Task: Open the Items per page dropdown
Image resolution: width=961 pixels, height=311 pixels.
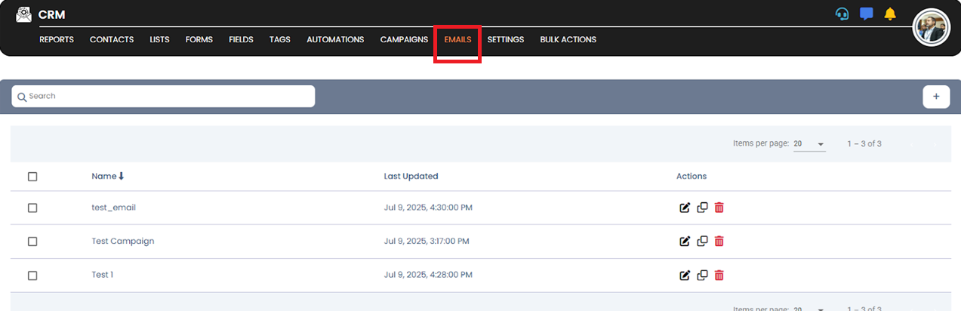Action: tap(809, 143)
